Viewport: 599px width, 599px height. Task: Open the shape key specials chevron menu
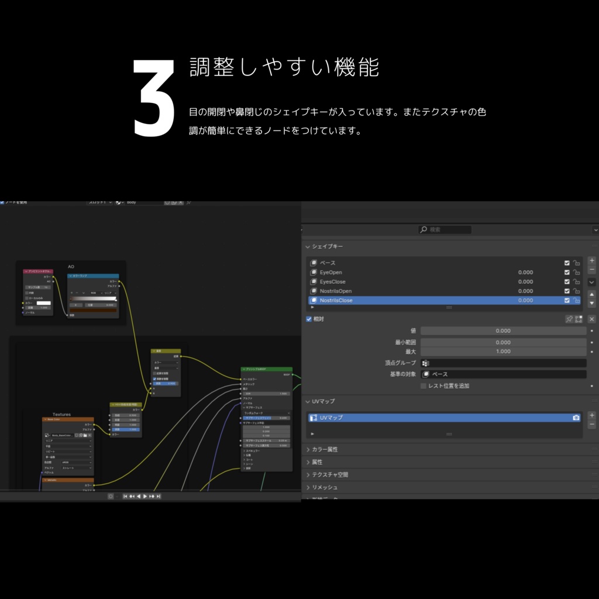pos(591,283)
